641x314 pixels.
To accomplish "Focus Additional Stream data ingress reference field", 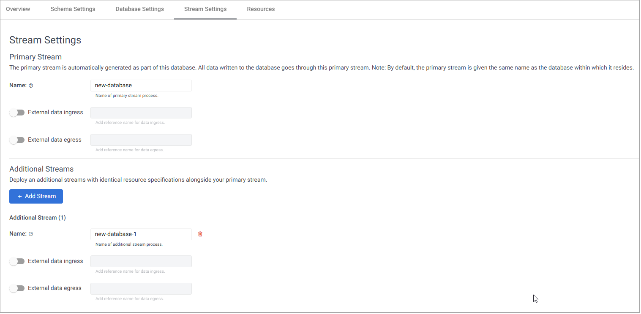I will 141,261.
